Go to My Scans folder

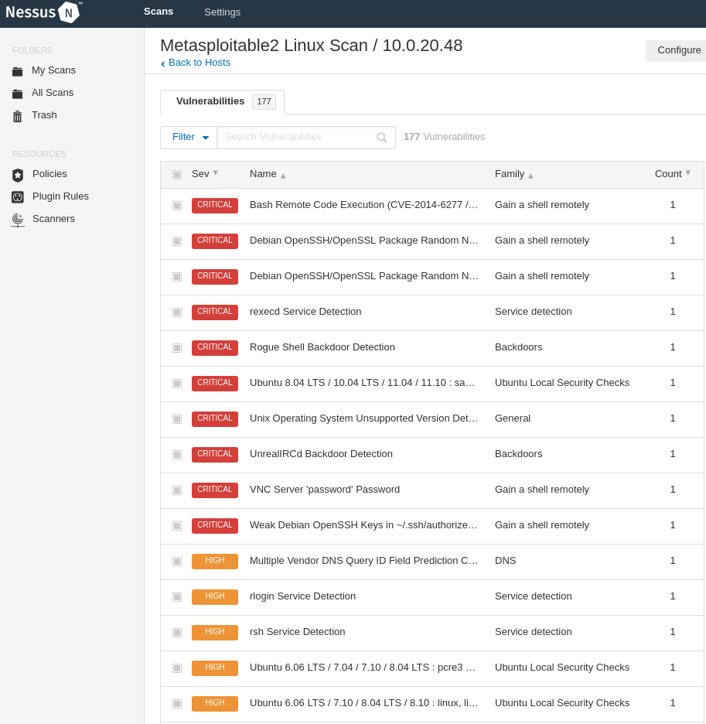click(53, 70)
